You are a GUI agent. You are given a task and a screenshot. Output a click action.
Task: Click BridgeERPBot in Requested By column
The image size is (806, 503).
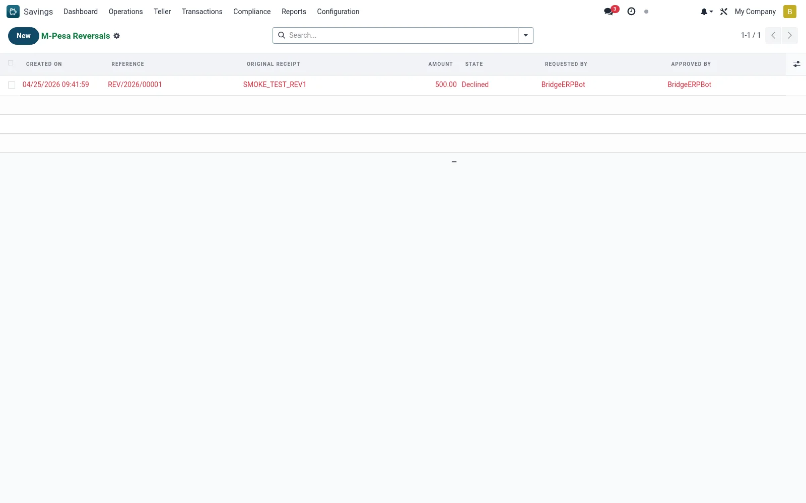pyautogui.click(x=563, y=85)
